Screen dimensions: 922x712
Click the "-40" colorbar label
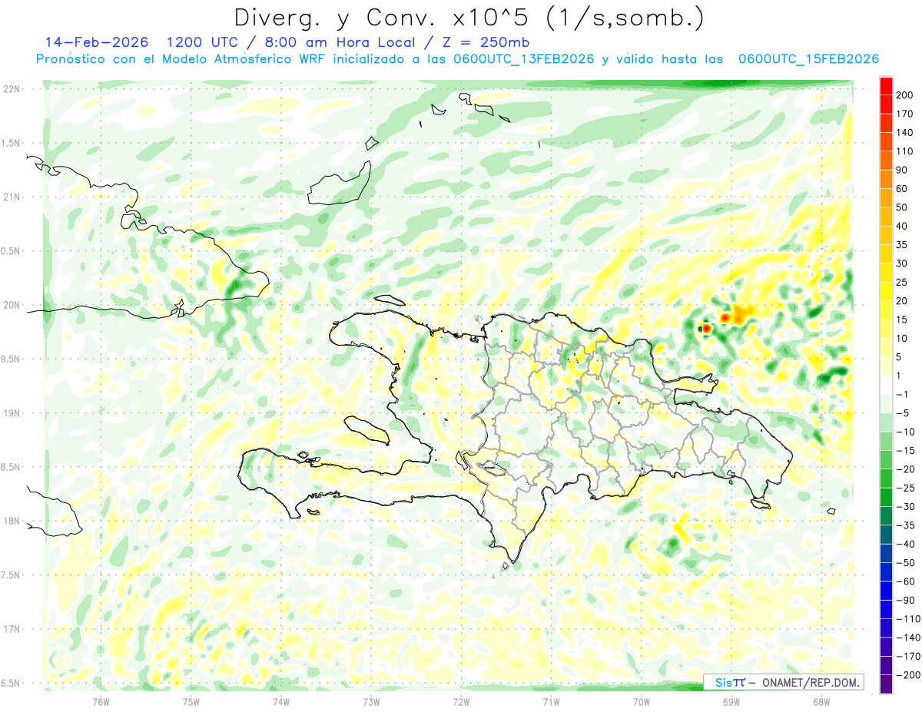point(907,544)
